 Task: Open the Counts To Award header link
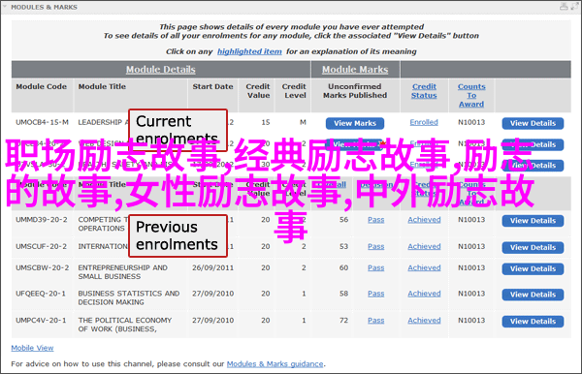point(471,95)
